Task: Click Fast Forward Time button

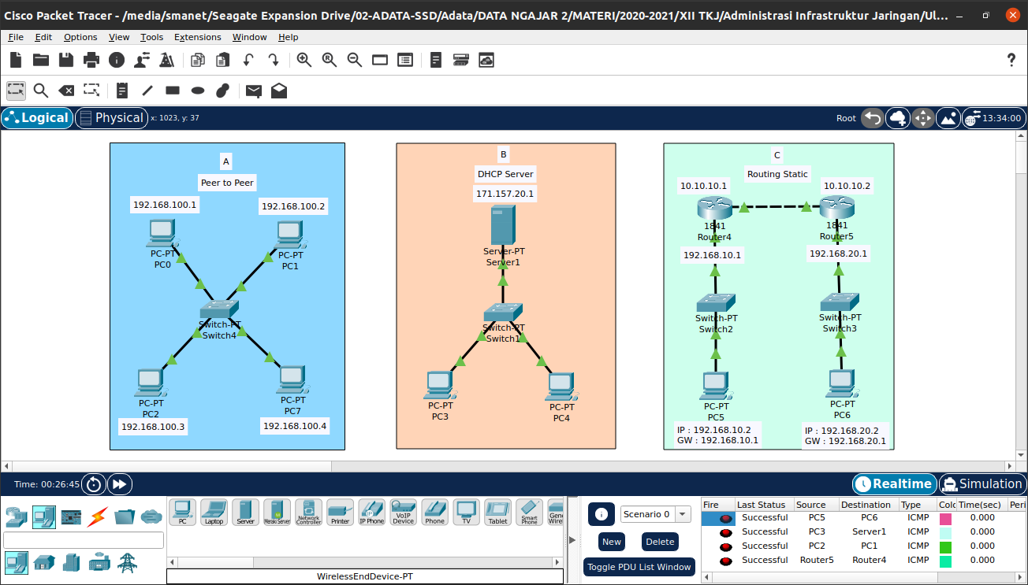Action: pyautogui.click(x=120, y=484)
